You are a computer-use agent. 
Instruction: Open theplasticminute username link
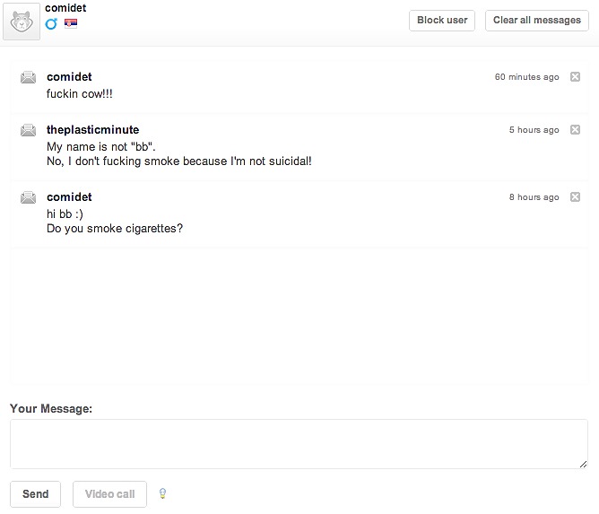(x=92, y=130)
